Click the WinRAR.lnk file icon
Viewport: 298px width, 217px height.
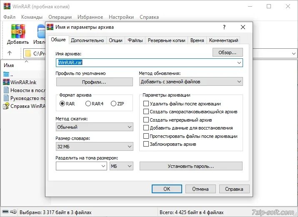[6, 82]
